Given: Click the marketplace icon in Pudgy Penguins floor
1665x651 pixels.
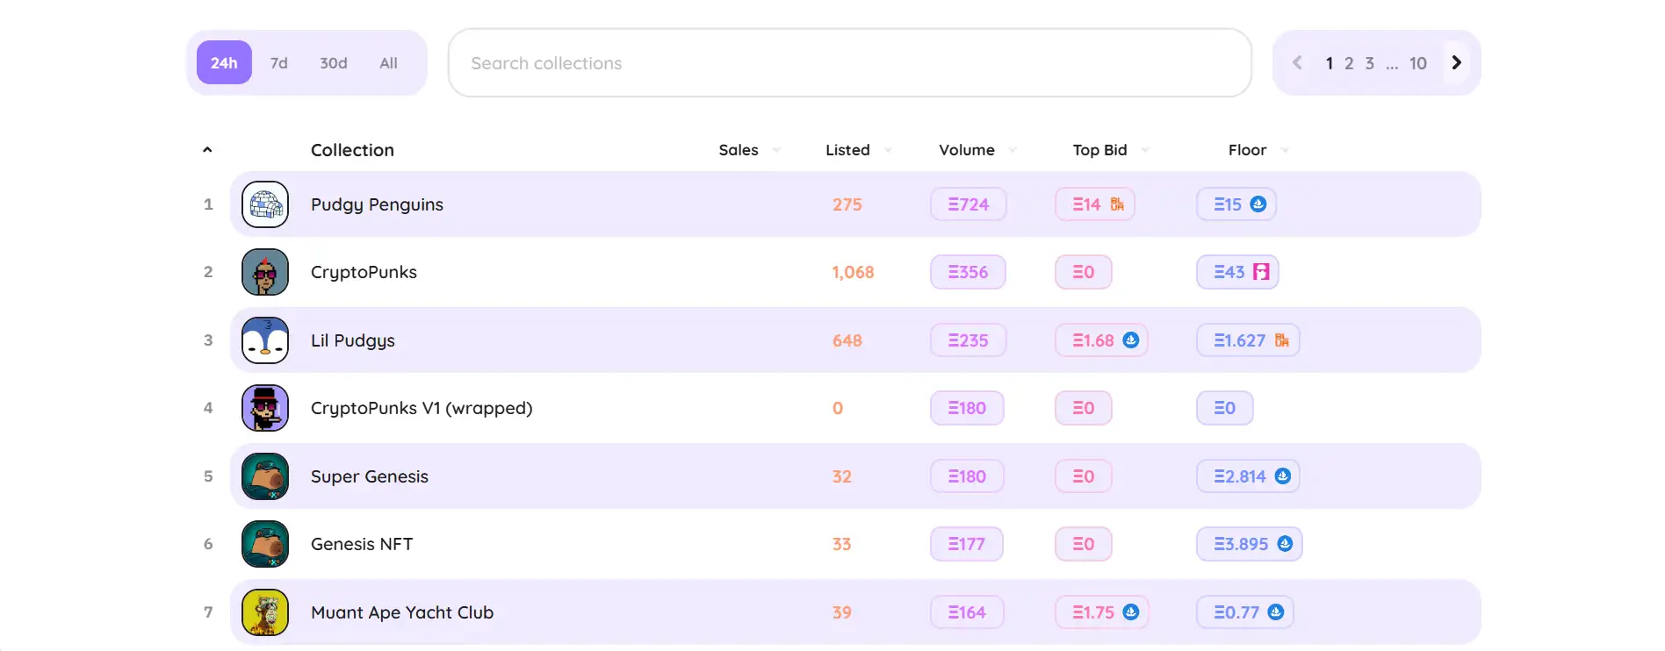Looking at the screenshot, I should point(1258,204).
